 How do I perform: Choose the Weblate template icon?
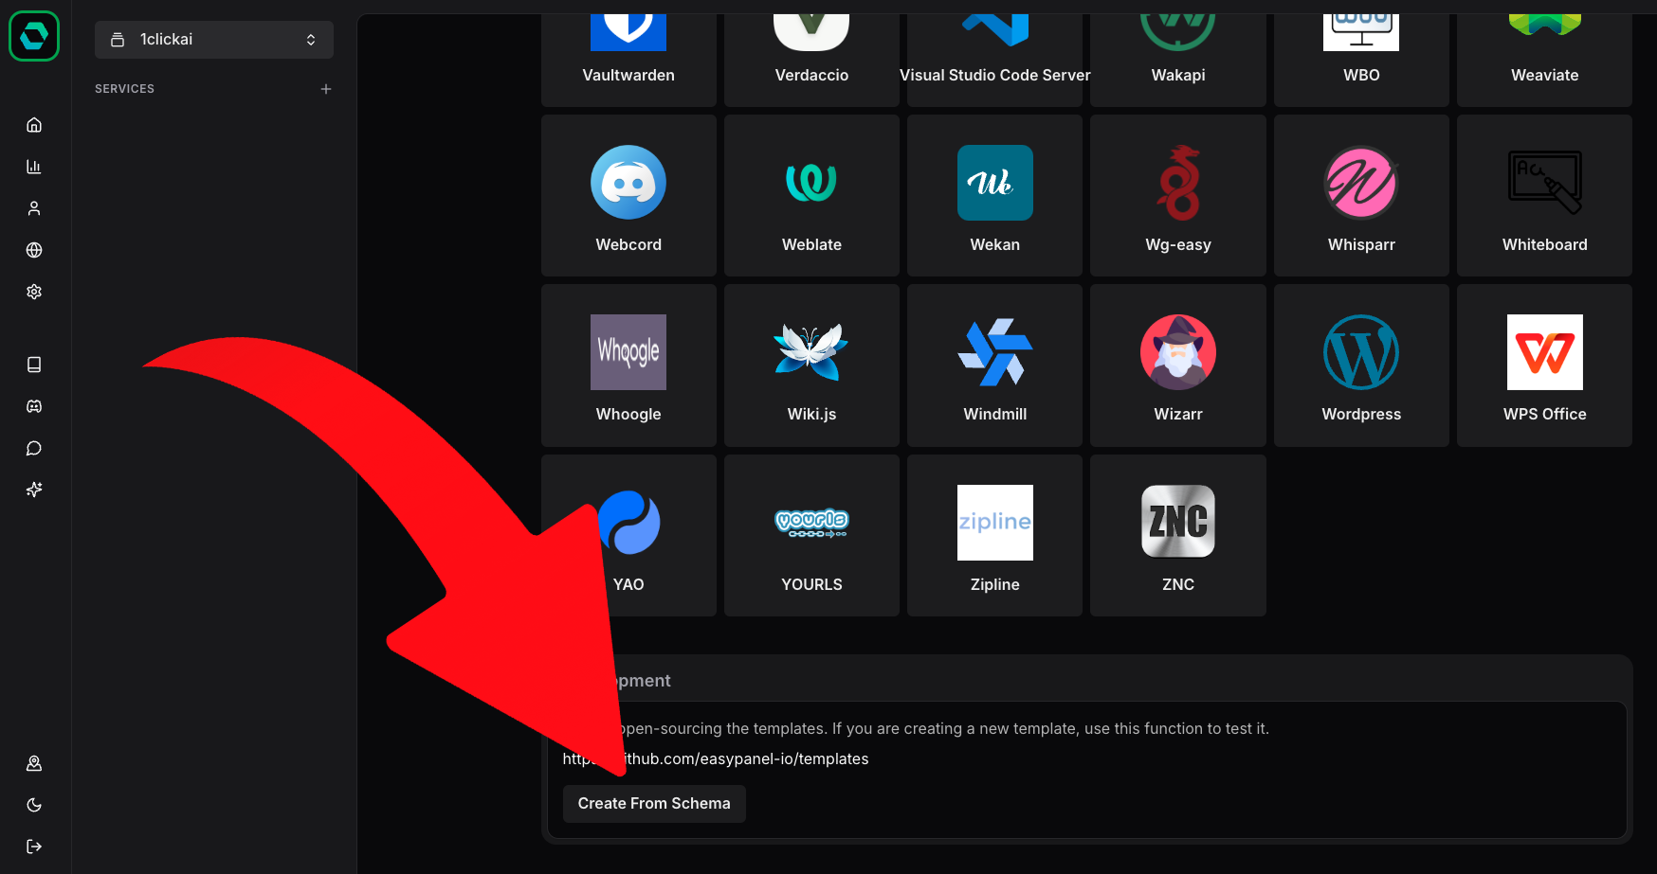811,183
